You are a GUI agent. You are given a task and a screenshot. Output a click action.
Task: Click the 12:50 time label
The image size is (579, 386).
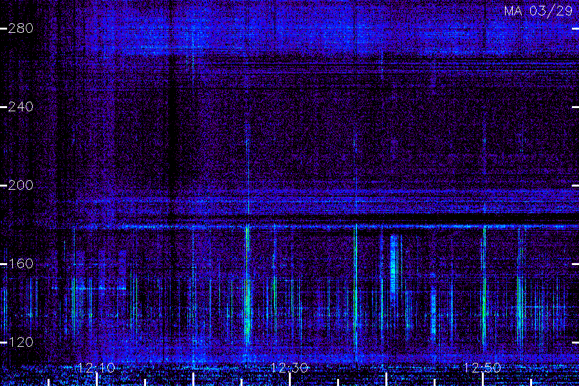(x=482, y=367)
